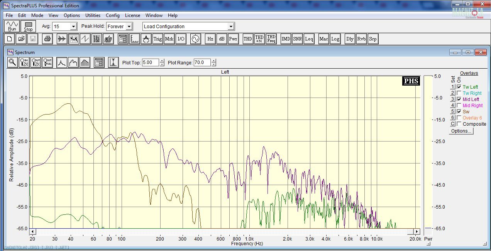Click the Zoom Out Full icon
This screenshot has height=251, width=491.
pos(47,62)
